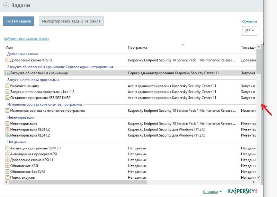Sort tasks by the Имя column header
This screenshot has width=277, height=197.
pos(9,47)
